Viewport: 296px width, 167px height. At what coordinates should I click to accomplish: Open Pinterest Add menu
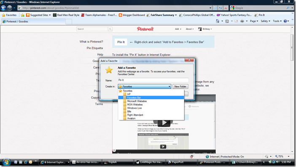point(178,29)
